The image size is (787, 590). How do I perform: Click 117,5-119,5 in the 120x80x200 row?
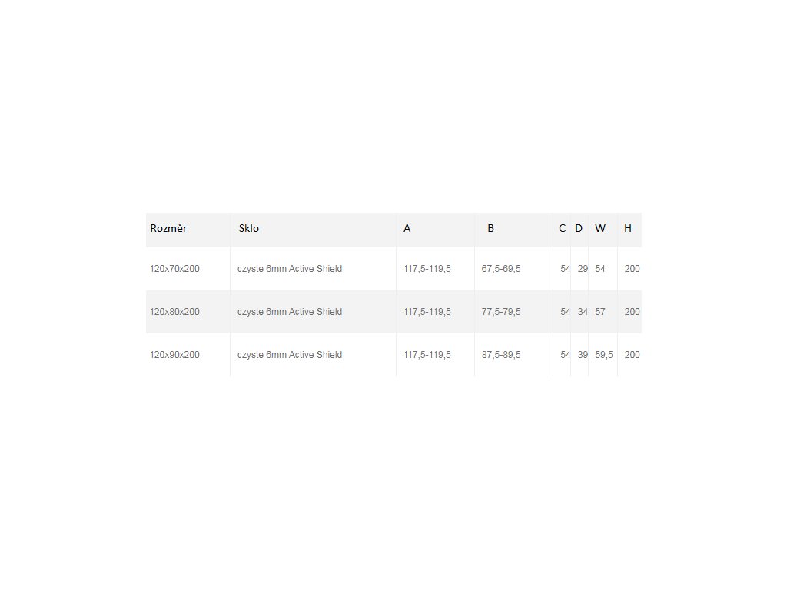tap(427, 312)
